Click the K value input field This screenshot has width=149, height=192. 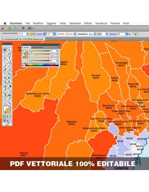click(54, 61)
